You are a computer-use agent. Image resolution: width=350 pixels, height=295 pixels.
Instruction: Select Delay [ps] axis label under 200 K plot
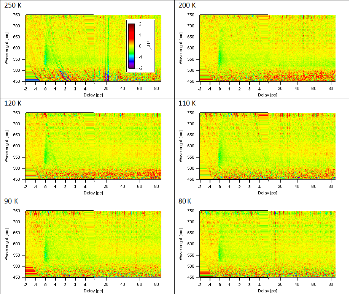click(x=267, y=95)
